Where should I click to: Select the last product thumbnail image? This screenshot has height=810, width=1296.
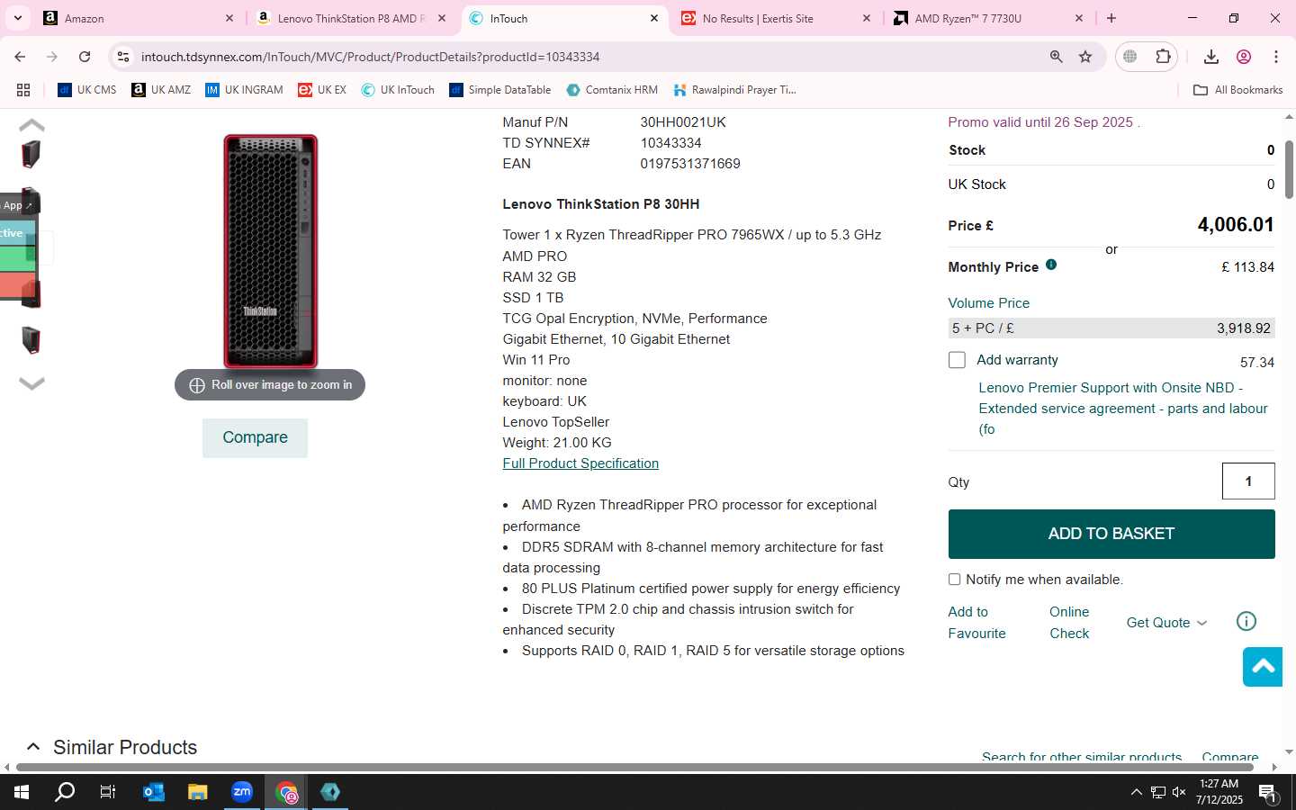coord(31,340)
